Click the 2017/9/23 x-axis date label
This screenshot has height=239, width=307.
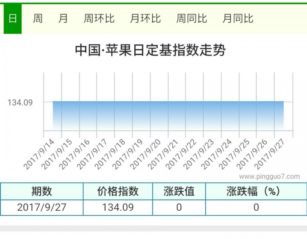[199, 154]
